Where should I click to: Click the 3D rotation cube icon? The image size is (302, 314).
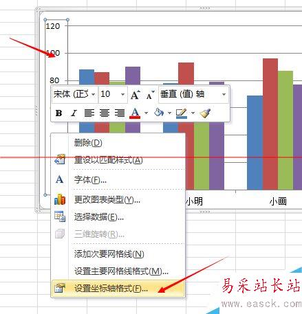(60, 234)
